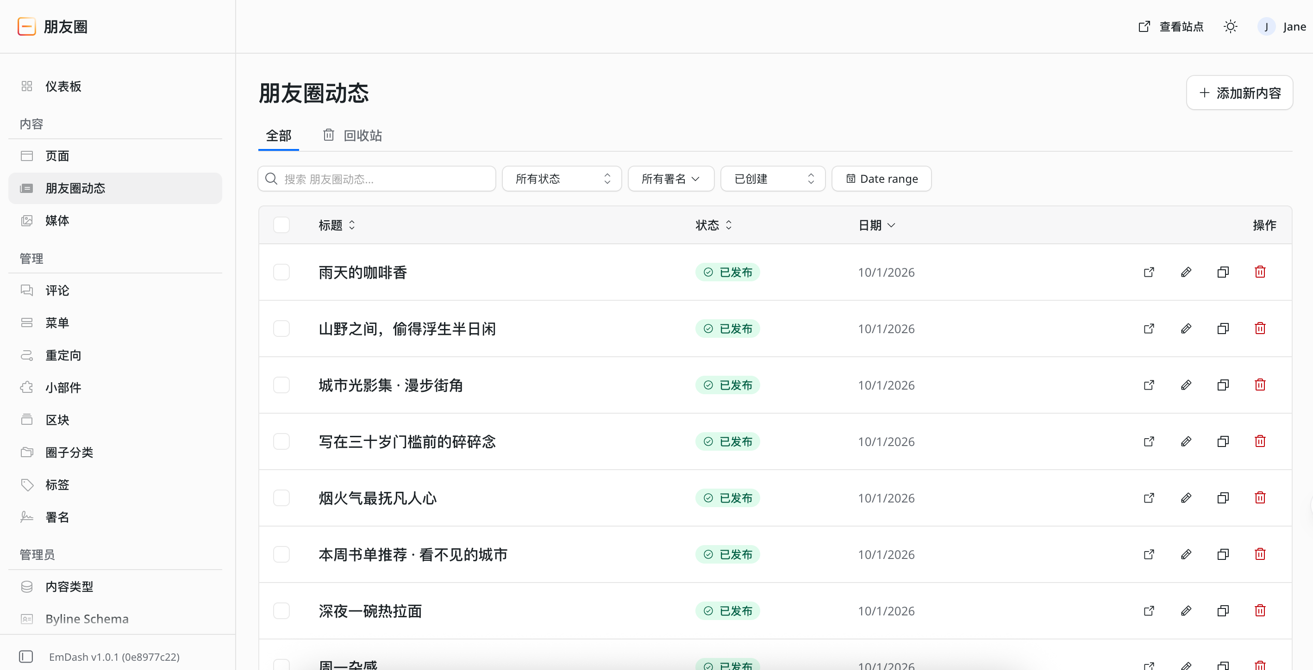Collapse the sidebar panel icon
The image size is (1313, 670).
pos(26,656)
